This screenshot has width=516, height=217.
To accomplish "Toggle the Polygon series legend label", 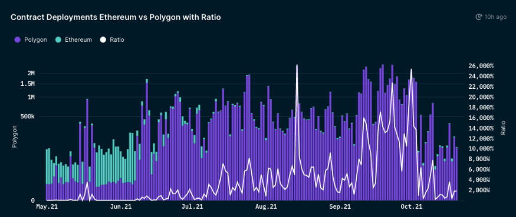I will (x=35, y=40).
